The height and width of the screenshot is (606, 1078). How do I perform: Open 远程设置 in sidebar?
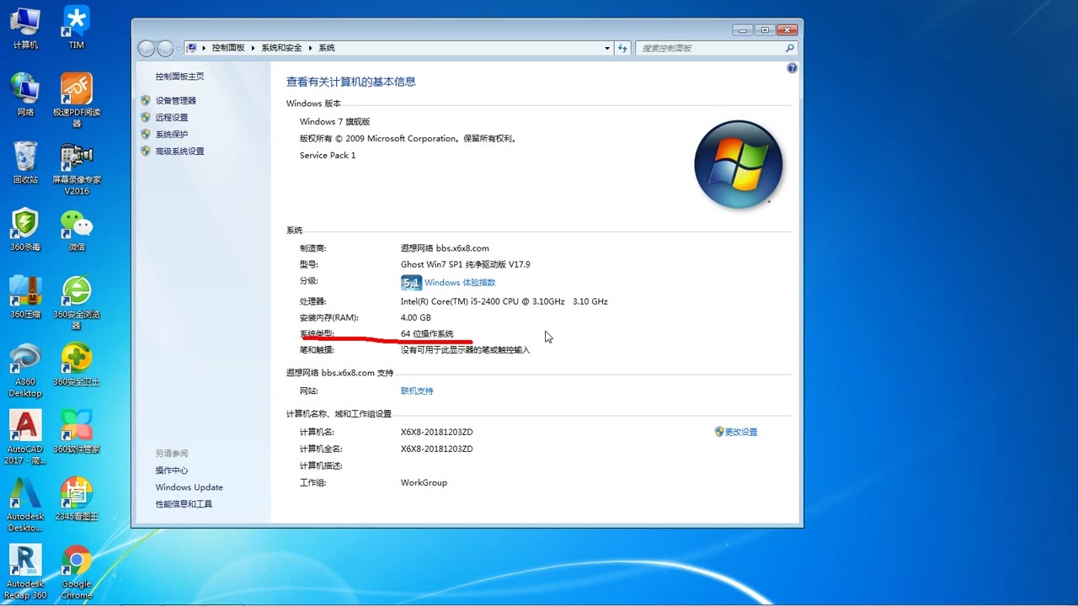click(172, 118)
